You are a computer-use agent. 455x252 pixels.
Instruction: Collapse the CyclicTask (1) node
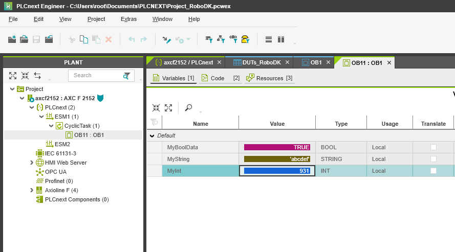(x=51, y=126)
